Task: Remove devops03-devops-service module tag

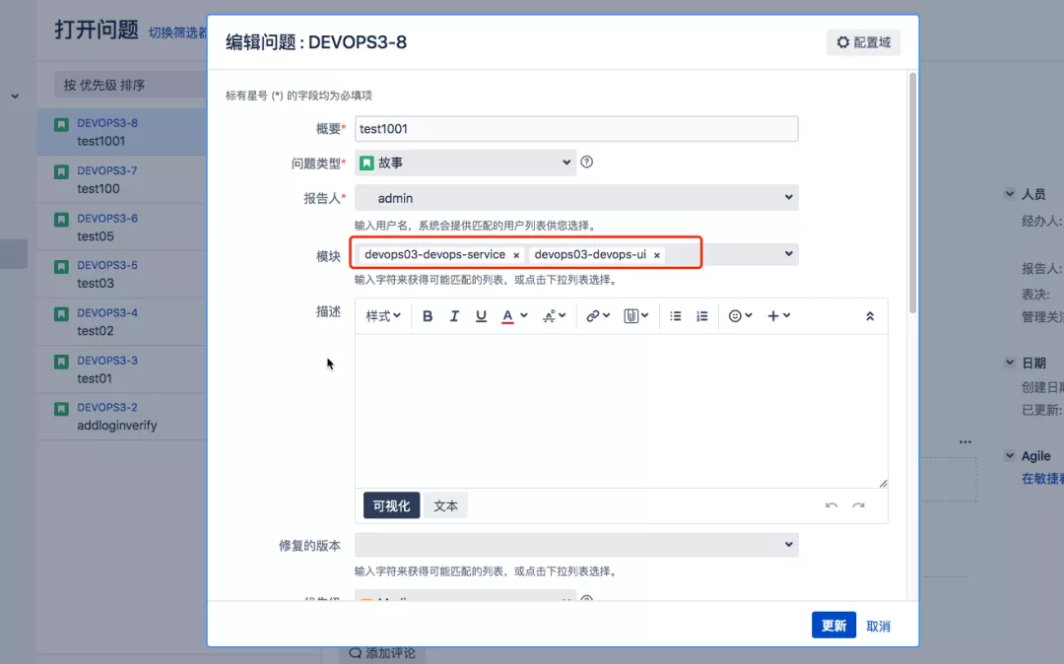Action: (516, 256)
